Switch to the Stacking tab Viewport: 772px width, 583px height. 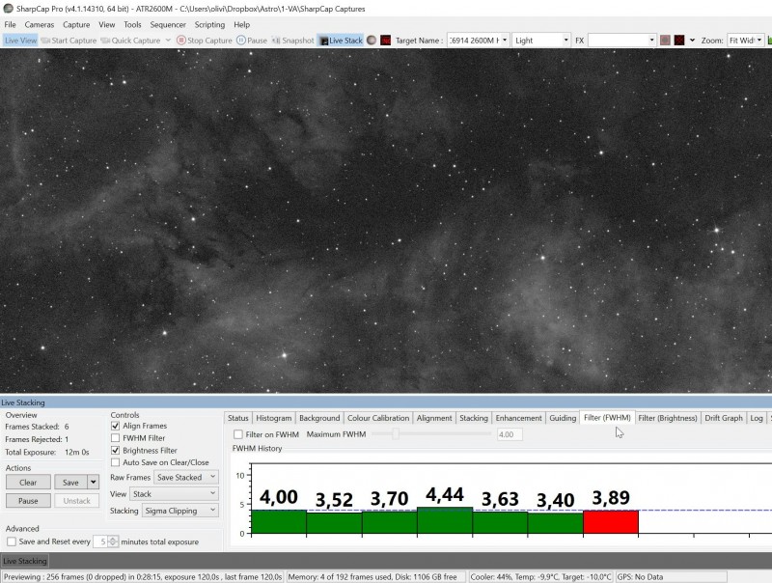click(x=474, y=418)
